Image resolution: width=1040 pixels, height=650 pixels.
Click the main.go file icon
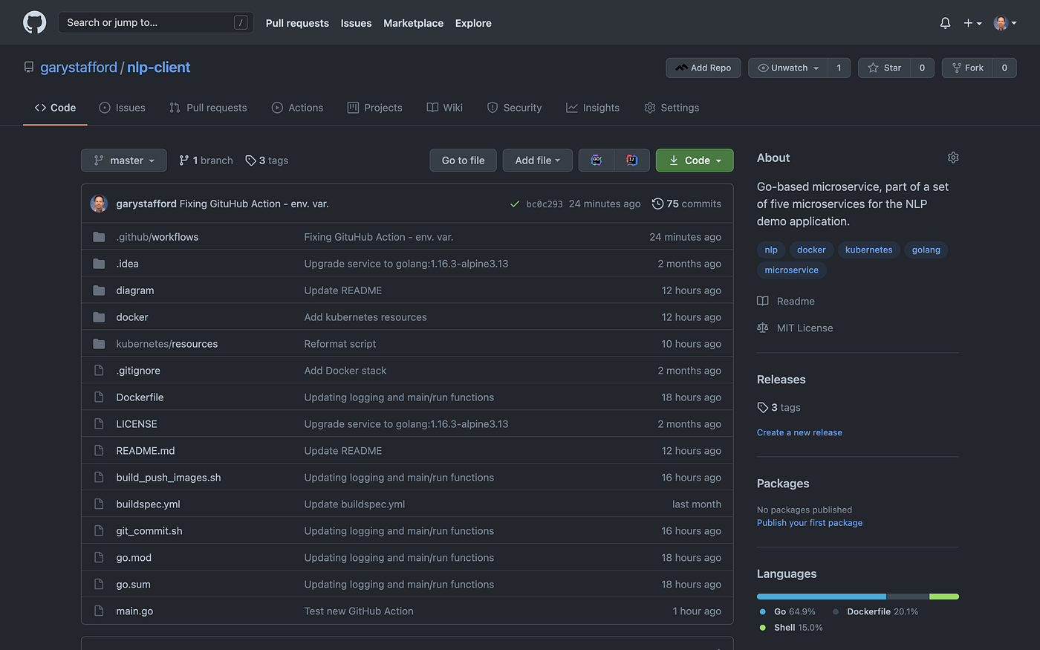pos(99,611)
